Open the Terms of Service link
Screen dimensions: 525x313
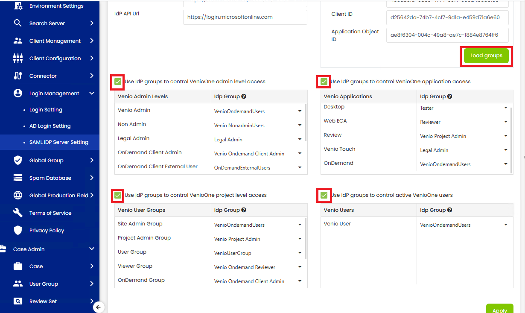[50, 213]
